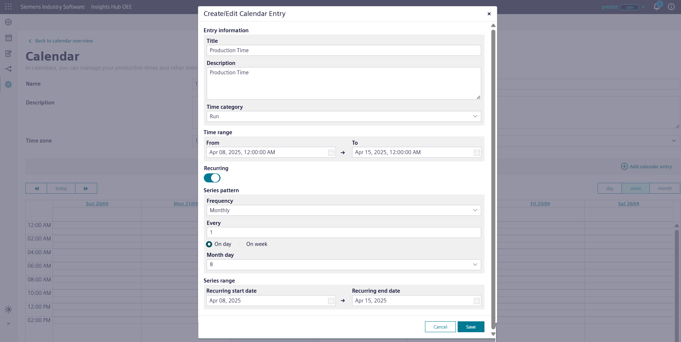Open the From date calendar picker icon
Screen dimensions: 681x342
[x=331, y=153]
